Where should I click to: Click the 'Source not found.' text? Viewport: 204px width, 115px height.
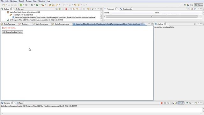9,28
